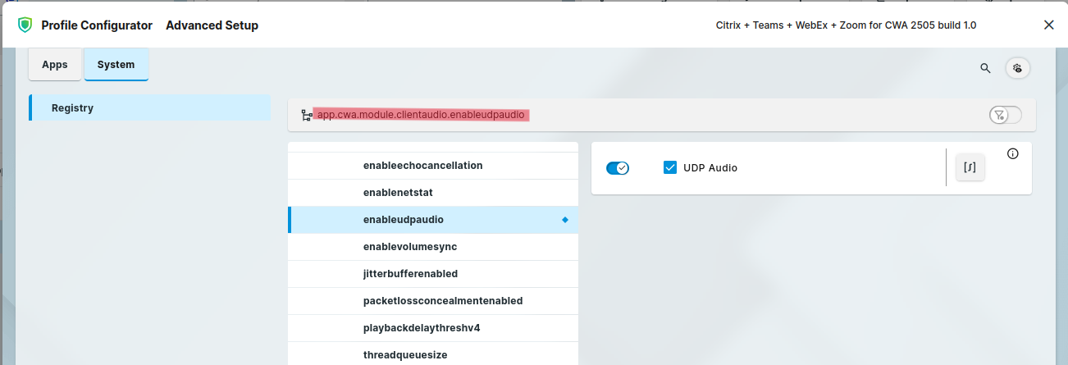Switch to the Apps tab
The width and height of the screenshot is (1068, 365).
[x=55, y=65]
